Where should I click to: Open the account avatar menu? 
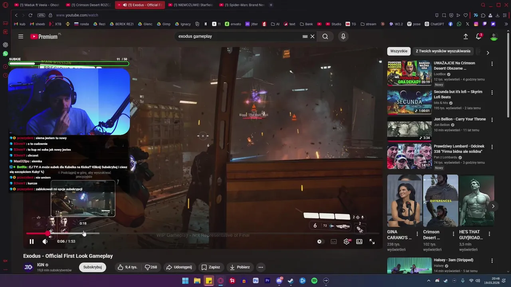coord(494,36)
